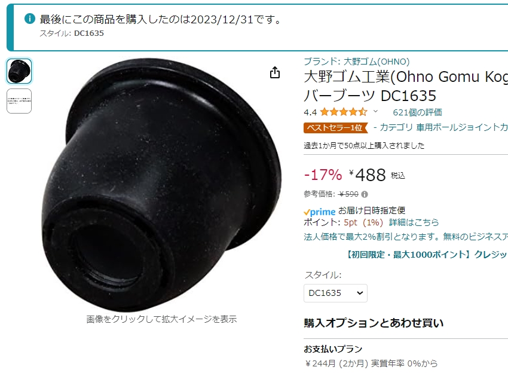Select the first black boot thumbnail
508x373 pixels.
19,71
